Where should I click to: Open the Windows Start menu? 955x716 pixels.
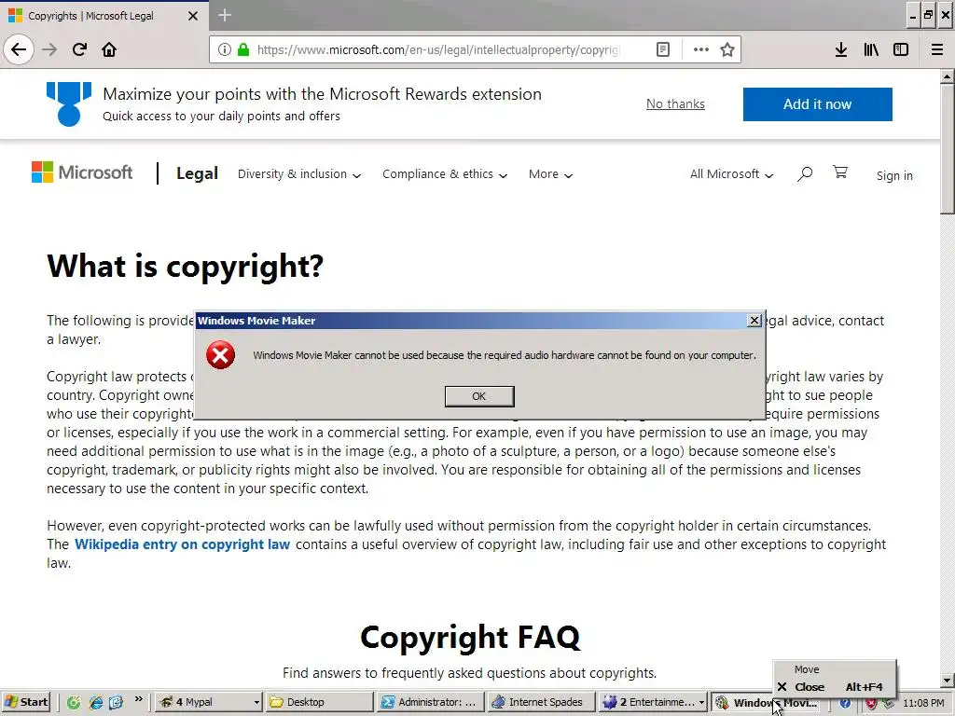(26, 702)
